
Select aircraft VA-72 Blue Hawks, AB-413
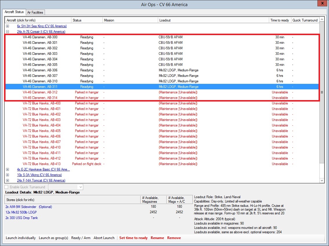(x=162, y=164)
